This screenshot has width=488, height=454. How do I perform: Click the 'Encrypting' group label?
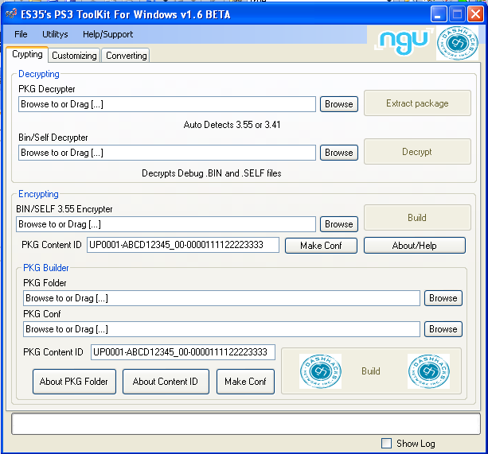tap(38, 194)
